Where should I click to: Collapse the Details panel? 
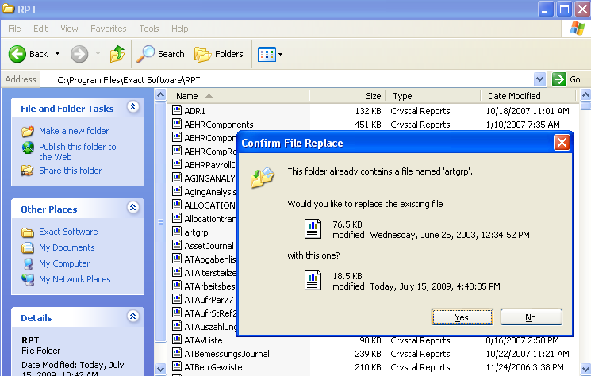coord(132,316)
